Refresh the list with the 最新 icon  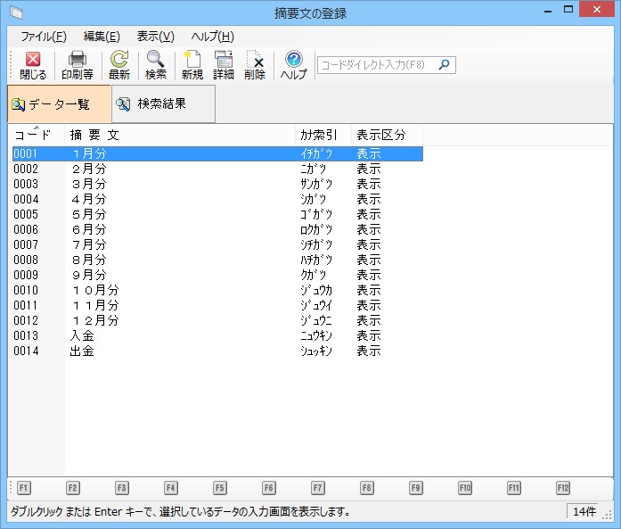pos(119,65)
